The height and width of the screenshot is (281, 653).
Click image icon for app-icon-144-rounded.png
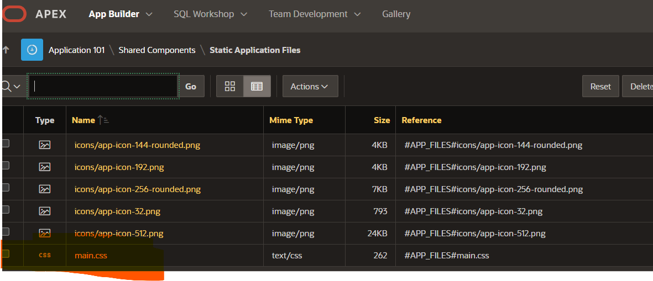coord(45,145)
